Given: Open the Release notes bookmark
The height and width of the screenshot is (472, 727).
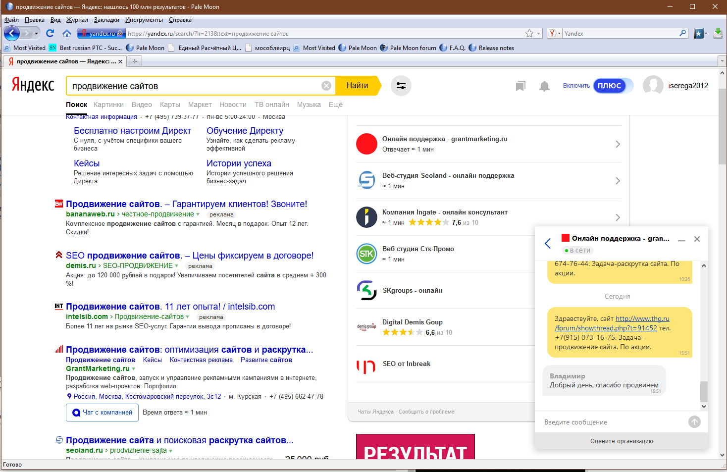Looking at the screenshot, I should tap(491, 48).
